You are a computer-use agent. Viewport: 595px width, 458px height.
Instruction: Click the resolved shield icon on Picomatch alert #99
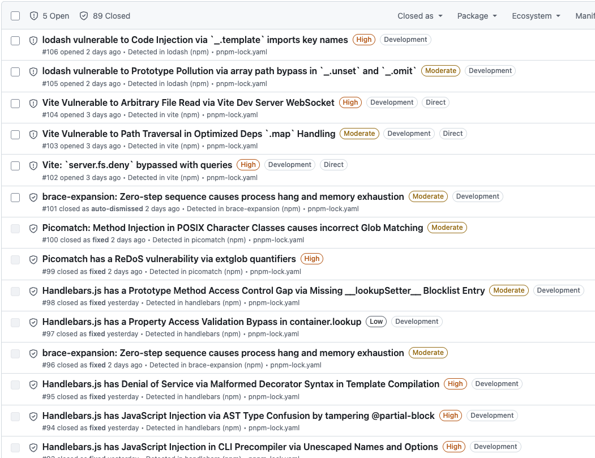[33, 259]
